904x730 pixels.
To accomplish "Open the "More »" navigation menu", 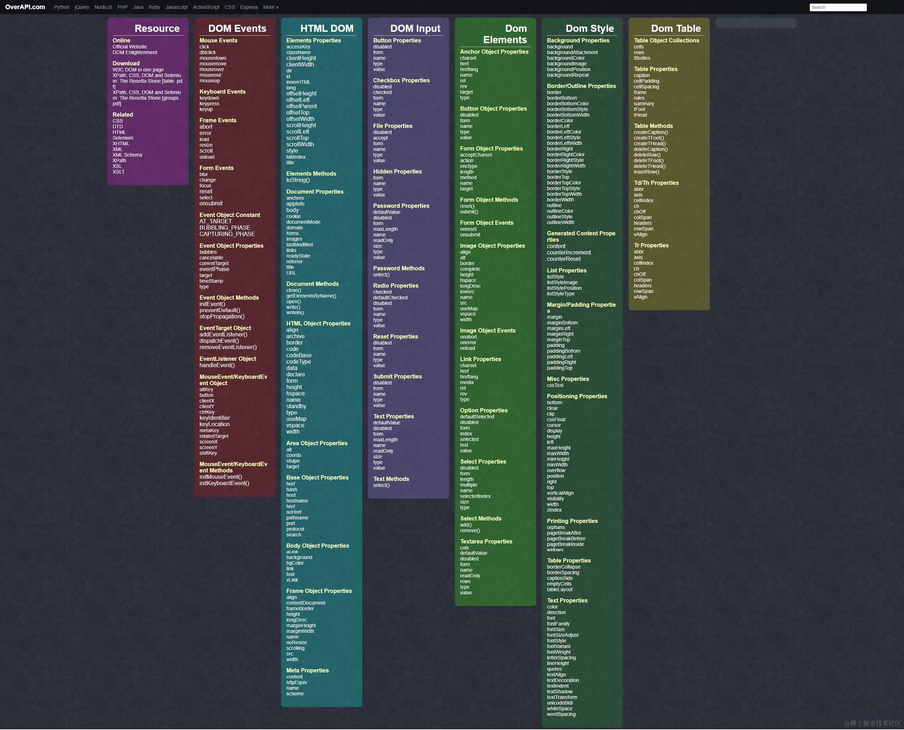I will point(270,7).
